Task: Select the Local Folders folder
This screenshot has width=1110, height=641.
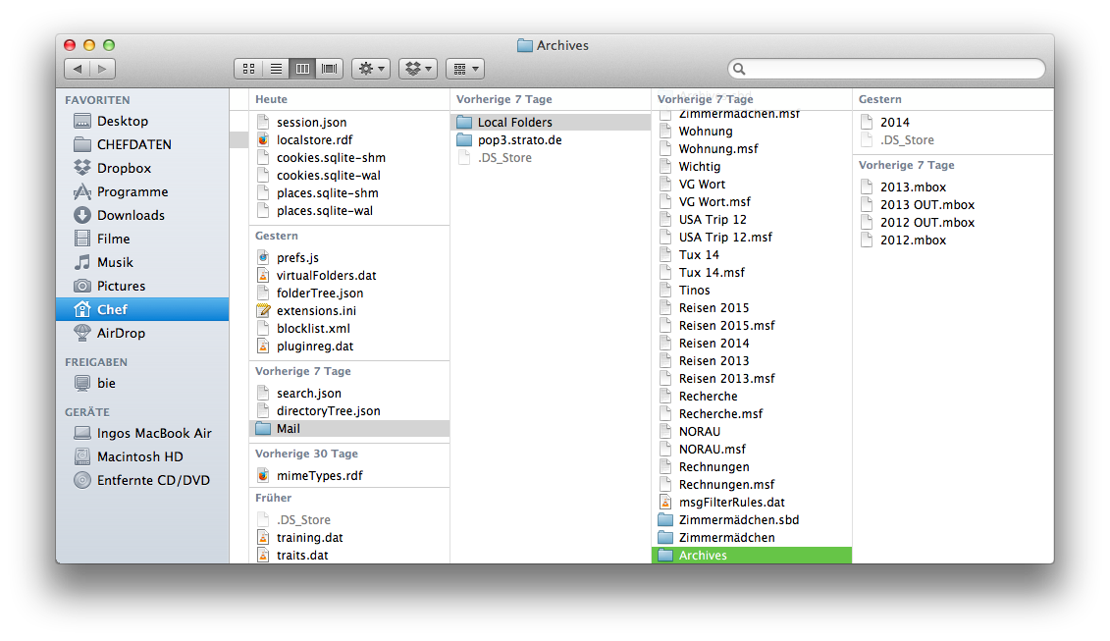Action: (x=514, y=123)
